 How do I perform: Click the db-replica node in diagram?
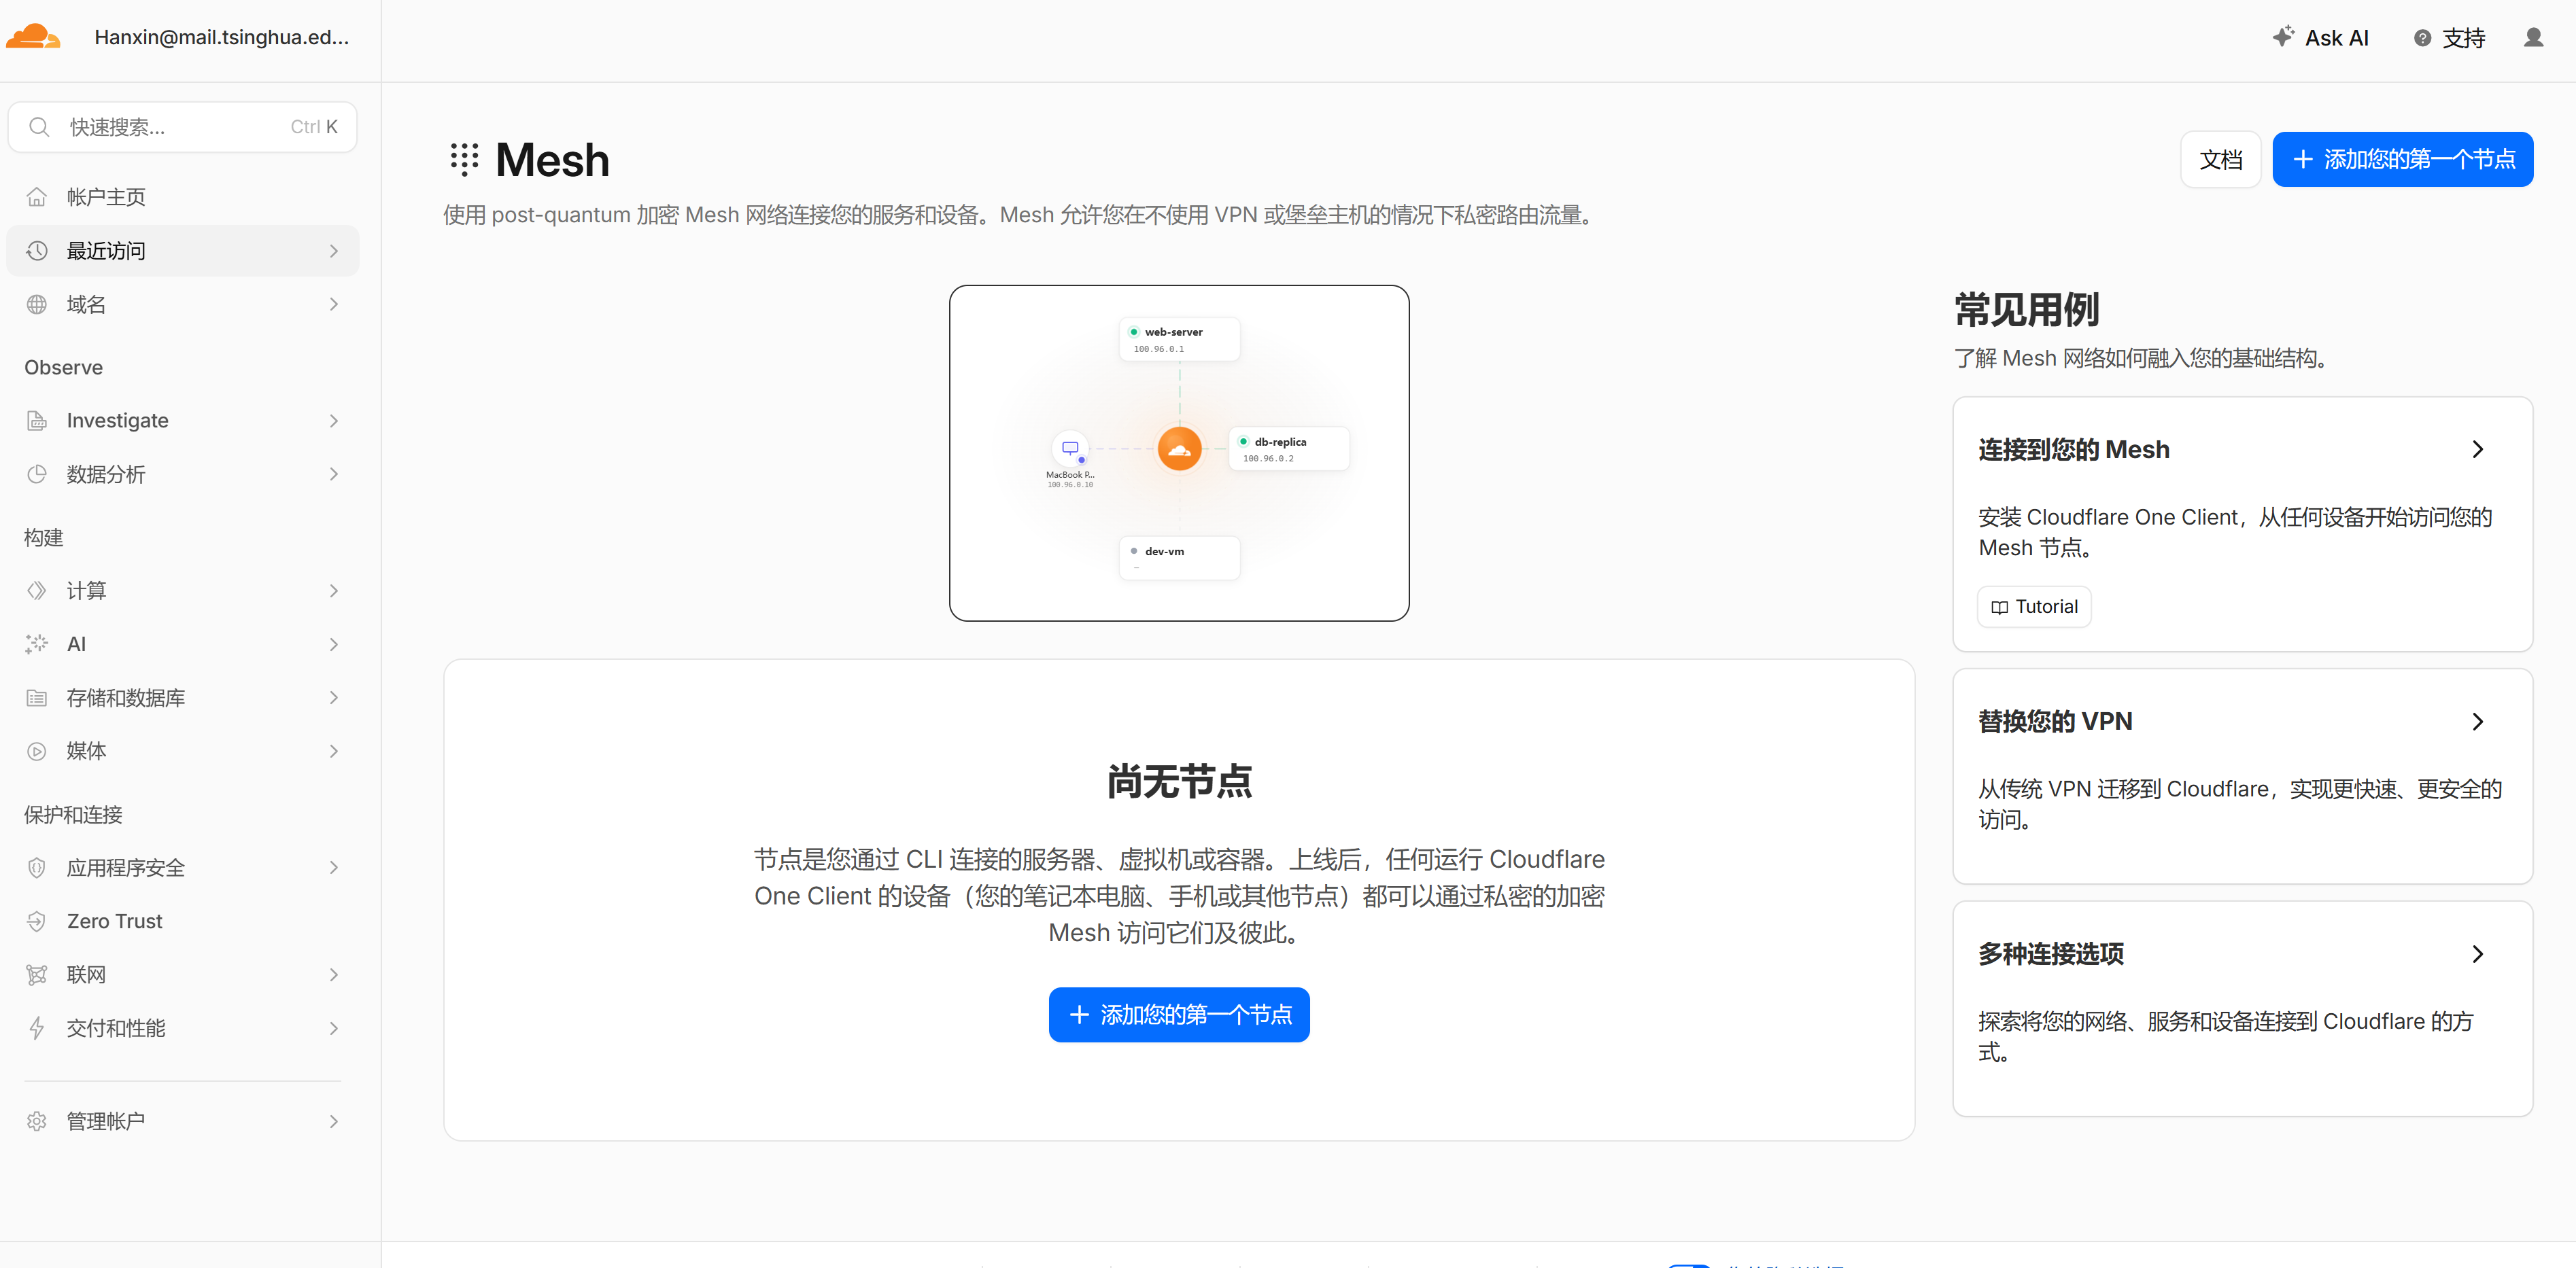pyautogui.click(x=1289, y=450)
